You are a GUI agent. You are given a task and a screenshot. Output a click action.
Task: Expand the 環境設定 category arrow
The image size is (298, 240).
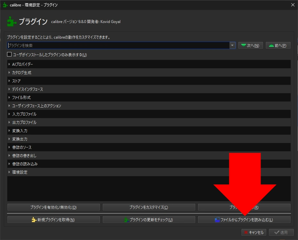coord(9,172)
